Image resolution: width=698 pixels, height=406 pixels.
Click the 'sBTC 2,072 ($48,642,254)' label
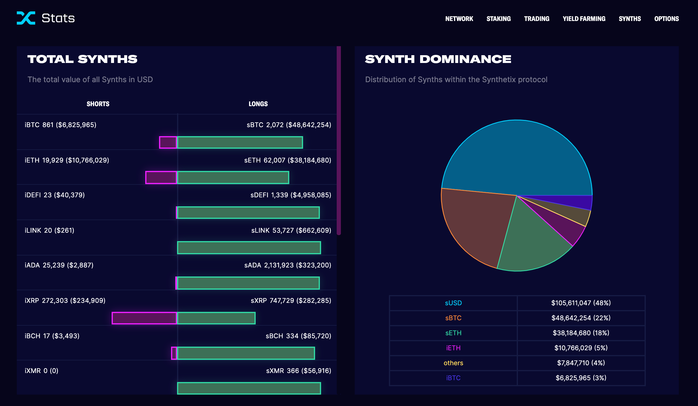tap(289, 125)
